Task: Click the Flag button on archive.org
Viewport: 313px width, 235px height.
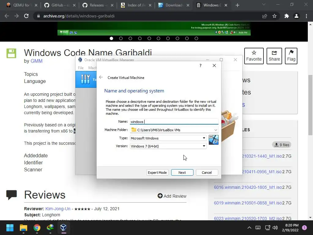Action: tap(291, 56)
